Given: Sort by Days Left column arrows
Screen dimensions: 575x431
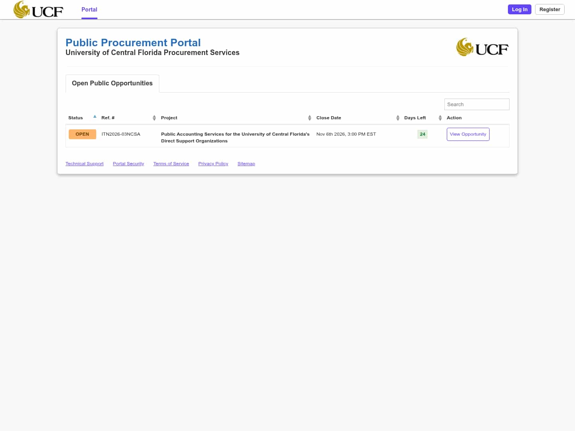Looking at the screenshot, I should [x=440, y=118].
